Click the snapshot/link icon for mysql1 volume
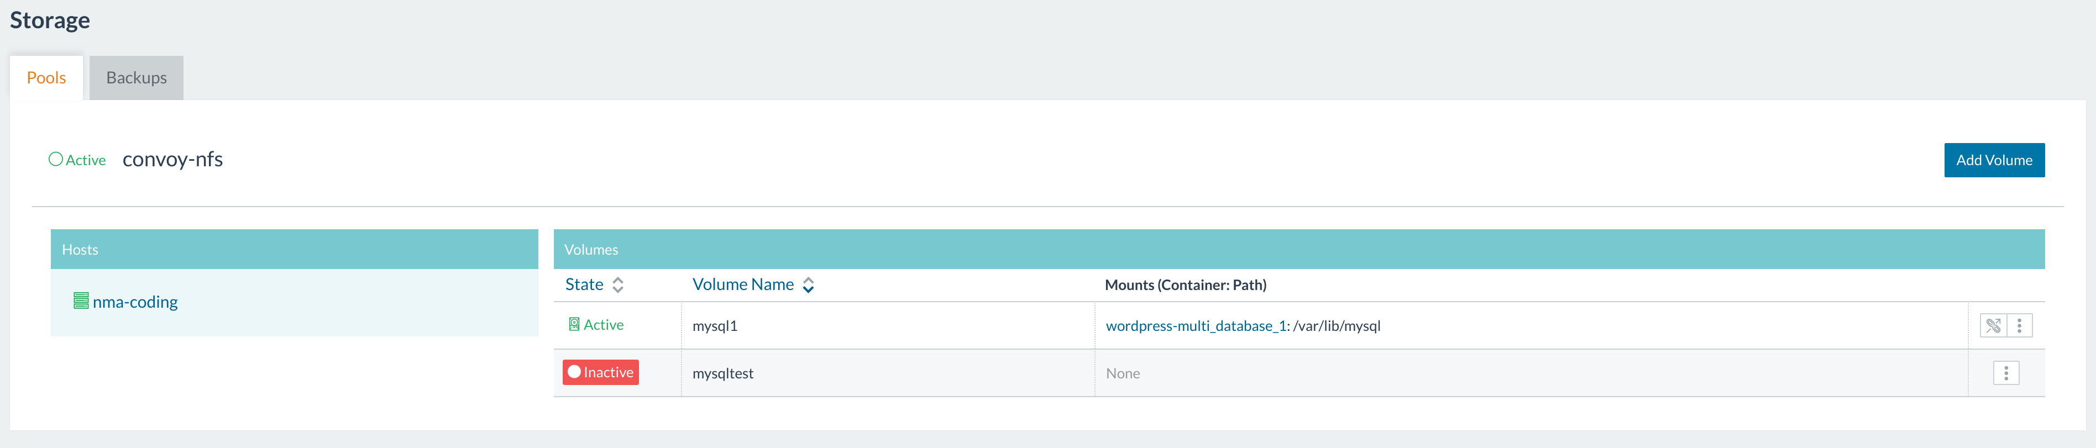The height and width of the screenshot is (448, 2096). [x=1993, y=325]
